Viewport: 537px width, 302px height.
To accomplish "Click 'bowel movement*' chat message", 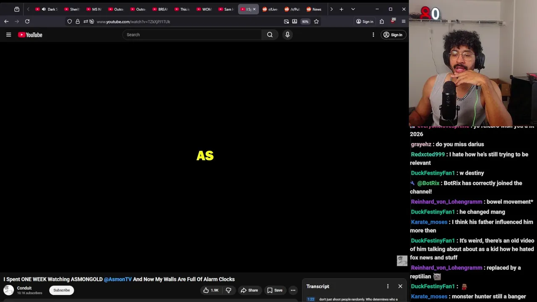I will tap(511, 202).
